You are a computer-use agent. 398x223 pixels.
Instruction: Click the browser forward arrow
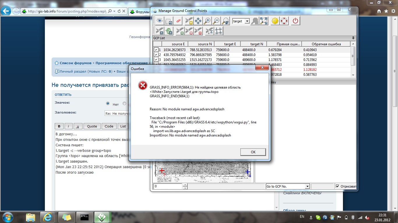[x=16, y=11]
